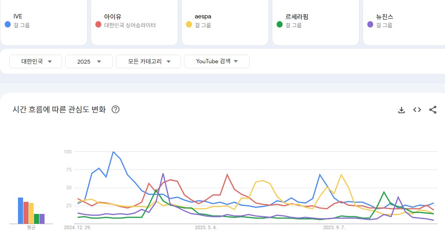This screenshot has height=235, width=445.
Task: Click the purple 뉴진스 color dot
Action: point(370,25)
